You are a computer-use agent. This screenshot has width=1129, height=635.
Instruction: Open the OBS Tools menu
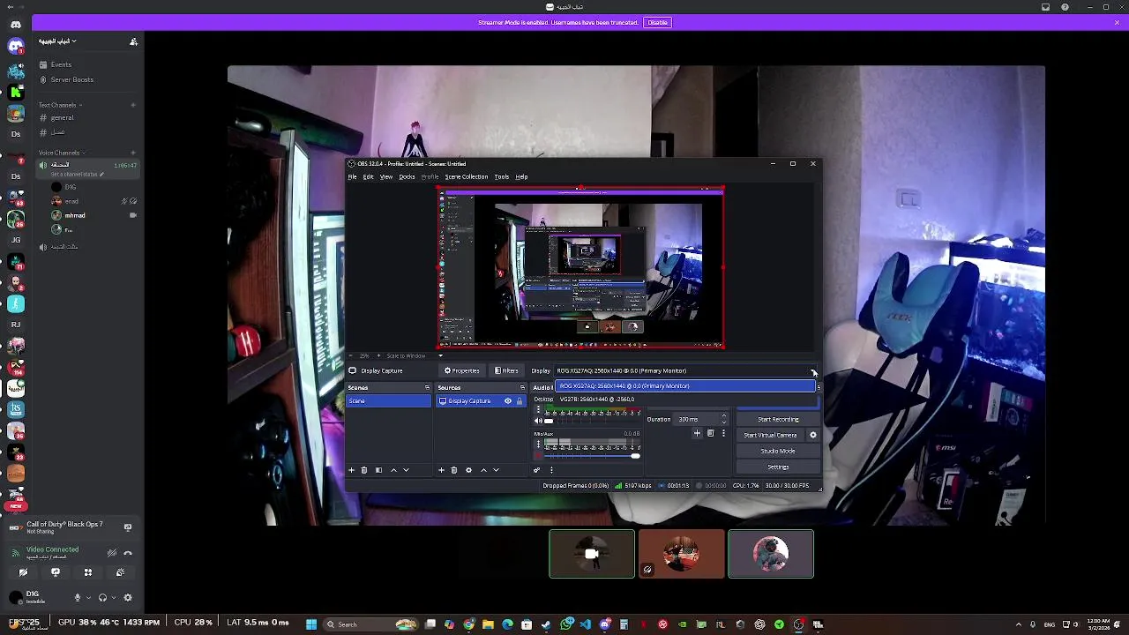(501, 176)
